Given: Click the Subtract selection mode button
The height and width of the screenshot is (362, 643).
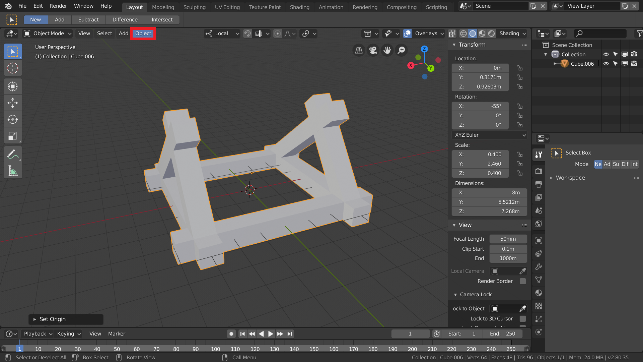Looking at the screenshot, I should pyautogui.click(x=88, y=20).
